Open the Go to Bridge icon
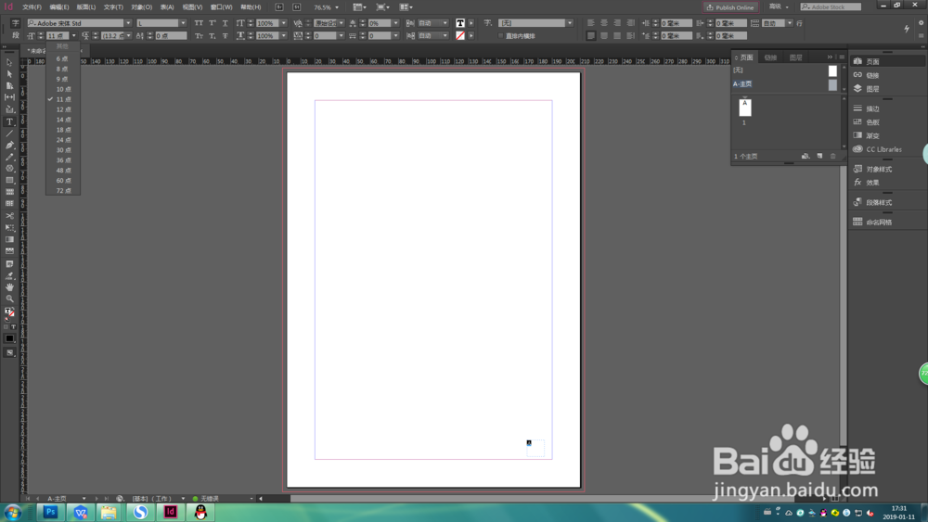Image resolution: width=928 pixels, height=522 pixels. (279, 7)
